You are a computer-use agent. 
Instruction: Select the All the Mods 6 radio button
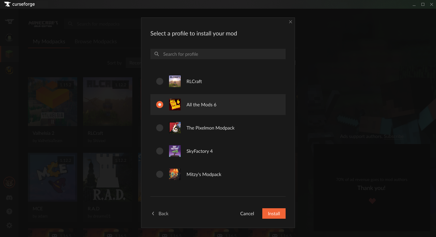[160, 105]
